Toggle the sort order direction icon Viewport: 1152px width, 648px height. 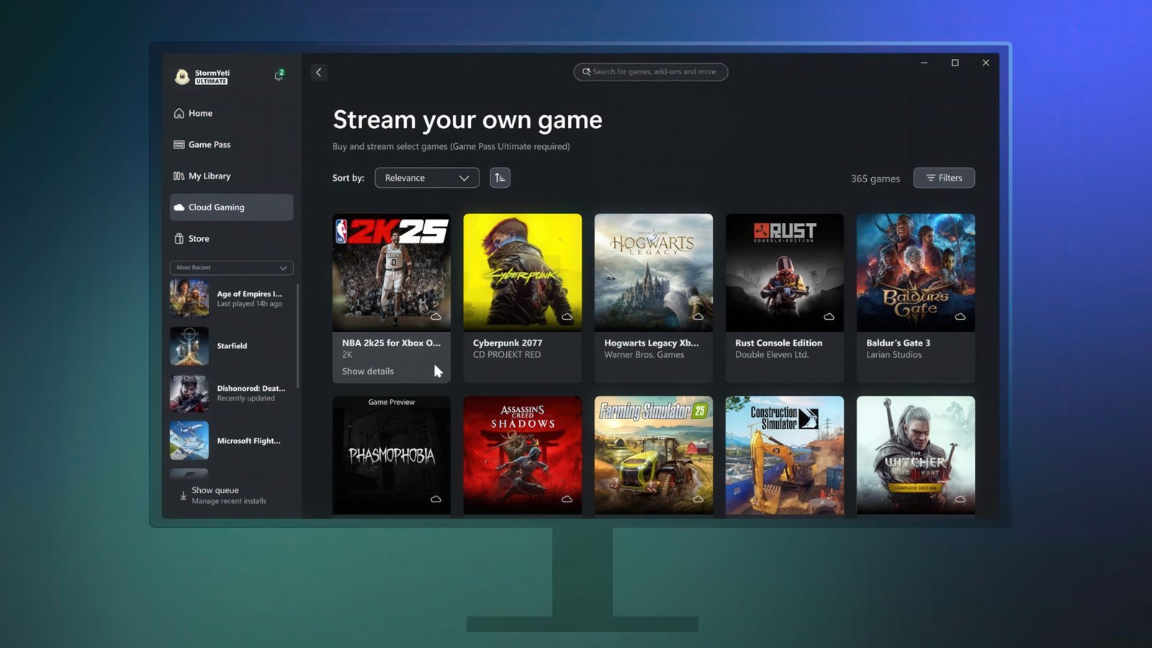(500, 177)
